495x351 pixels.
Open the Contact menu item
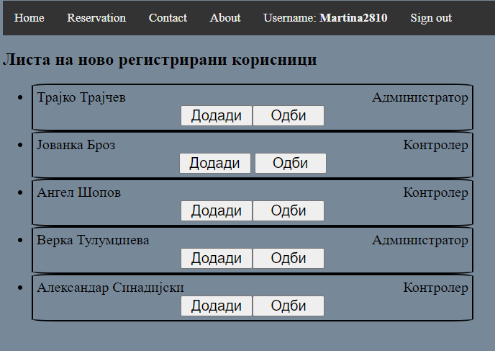[x=168, y=18]
